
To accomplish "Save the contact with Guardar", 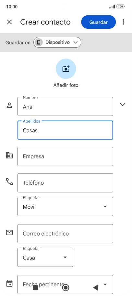I will coord(99,22).
